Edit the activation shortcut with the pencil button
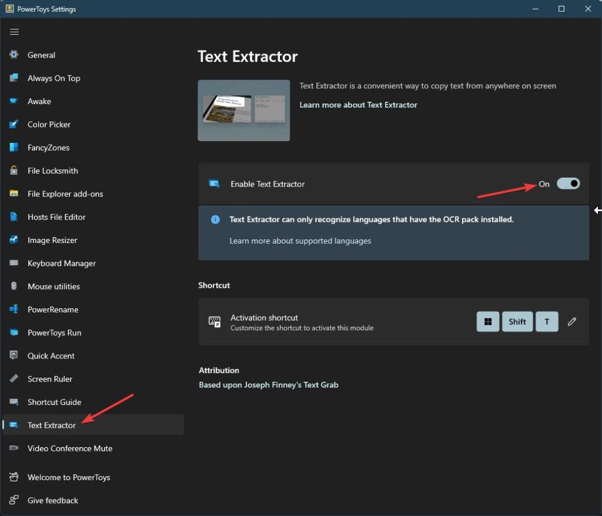This screenshot has height=516, width=602. tap(571, 321)
